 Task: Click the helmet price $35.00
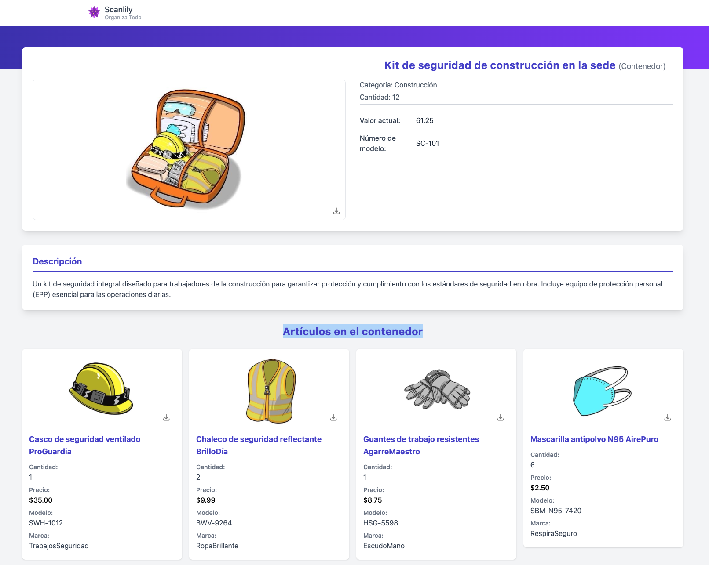pos(40,500)
